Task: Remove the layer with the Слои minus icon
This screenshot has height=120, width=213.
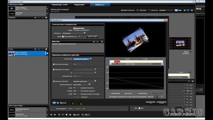Action: (39, 49)
